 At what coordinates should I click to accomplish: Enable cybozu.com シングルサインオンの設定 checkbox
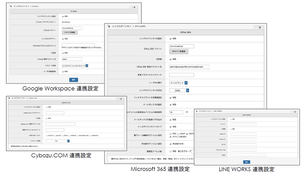coord(47,107)
